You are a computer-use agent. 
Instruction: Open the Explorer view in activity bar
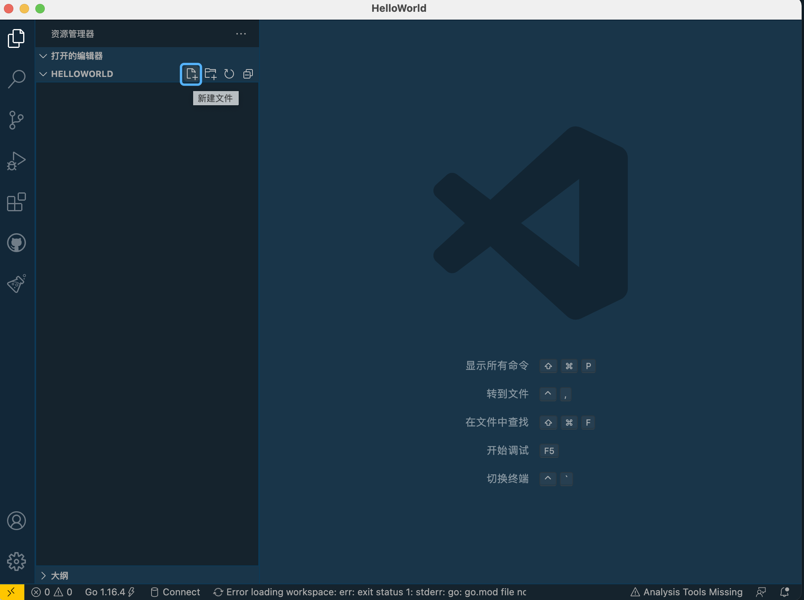pos(16,38)
